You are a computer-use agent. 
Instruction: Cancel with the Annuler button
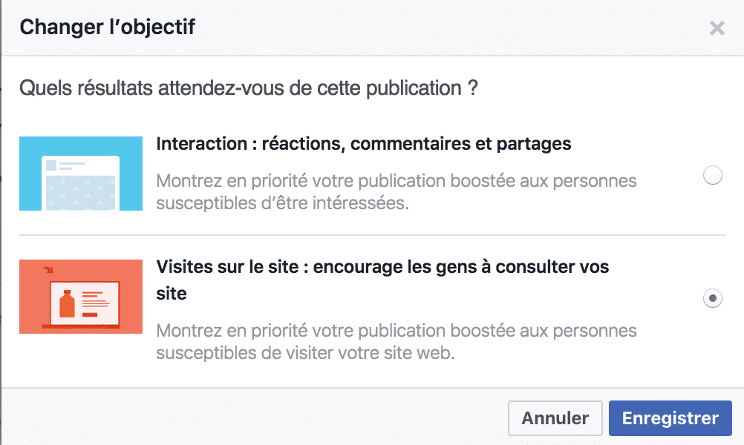555,418
